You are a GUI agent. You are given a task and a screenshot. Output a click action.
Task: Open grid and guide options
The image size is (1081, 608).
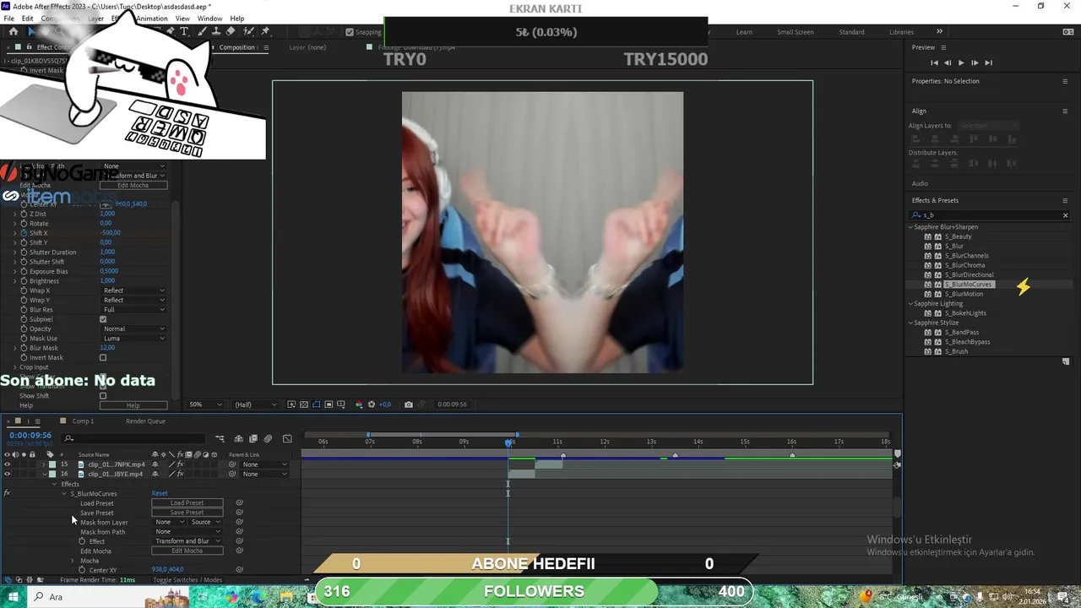pos(341,404)
